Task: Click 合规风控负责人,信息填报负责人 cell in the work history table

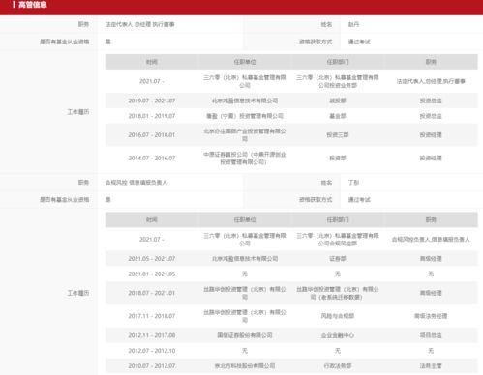Action: click(431, 240)
